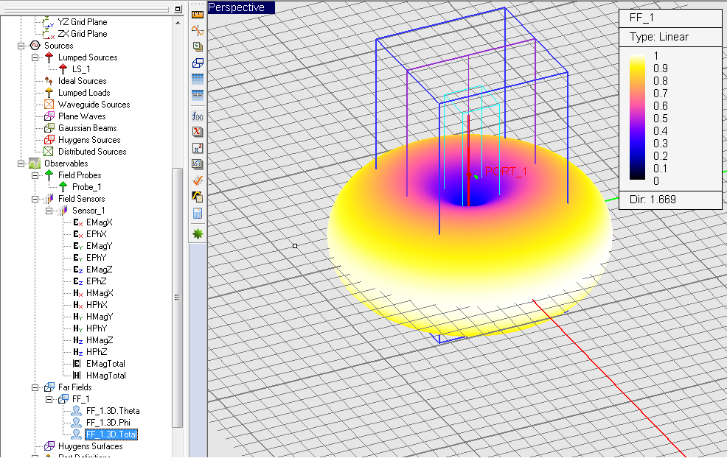
Task: Click the 3D box wireframe toolbar icon
Action: coord(198,63)
